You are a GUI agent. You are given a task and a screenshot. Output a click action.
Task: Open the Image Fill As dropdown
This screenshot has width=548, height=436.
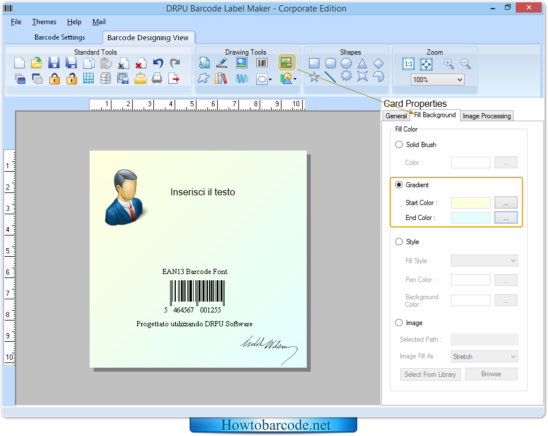point(484,357)
